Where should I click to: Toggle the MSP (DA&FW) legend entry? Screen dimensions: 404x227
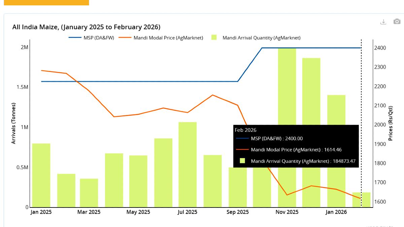coord(92,38)
